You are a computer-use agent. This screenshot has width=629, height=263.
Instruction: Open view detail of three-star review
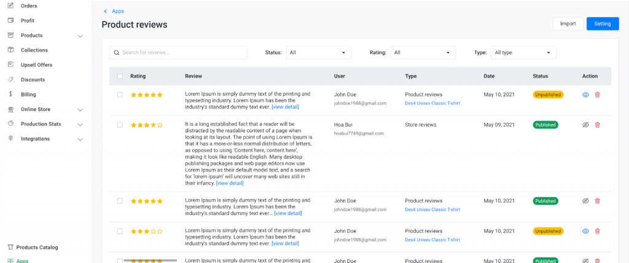tap(285, 243)
